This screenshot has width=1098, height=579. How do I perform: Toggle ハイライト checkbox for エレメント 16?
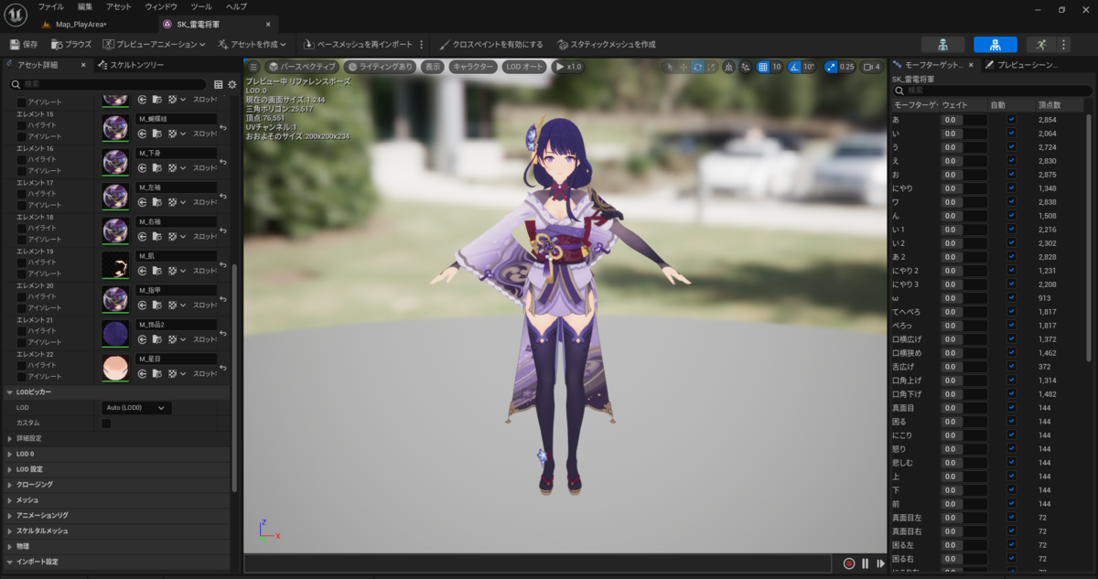point(22,159)
